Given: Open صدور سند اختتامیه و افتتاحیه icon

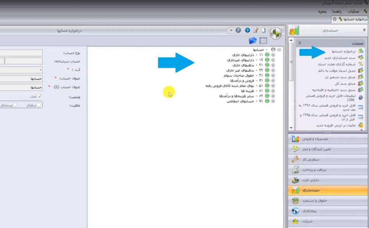Looking at the screenshot, I should pyautogui.click(x=360, y=90).
